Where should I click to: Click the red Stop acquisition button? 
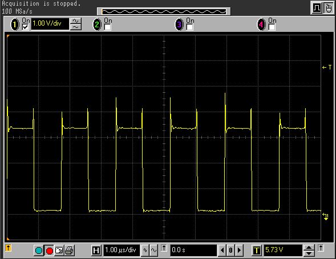49,250
